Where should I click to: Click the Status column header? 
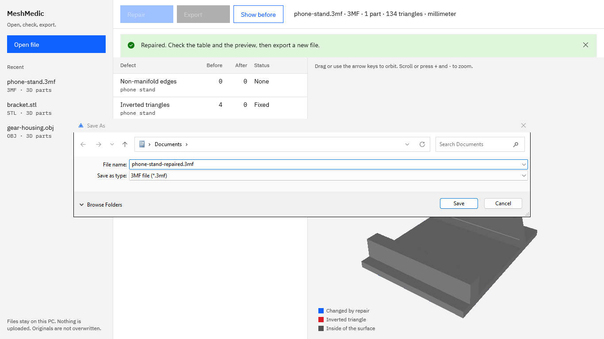click(262, 65)
